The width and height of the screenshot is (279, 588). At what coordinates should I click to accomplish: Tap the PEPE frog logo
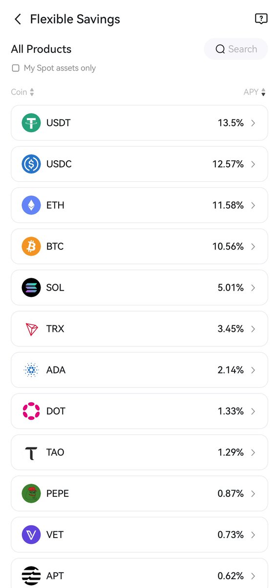point(31,493)
